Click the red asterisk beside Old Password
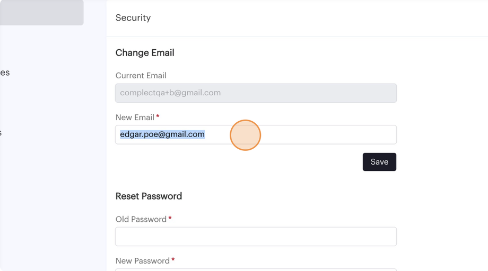 tap(170, 219)
